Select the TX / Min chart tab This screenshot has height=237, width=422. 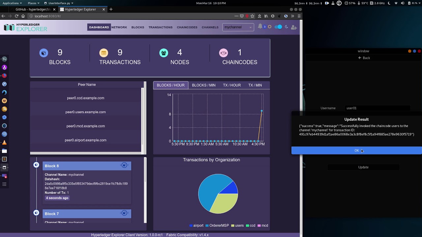click(255, 85)
